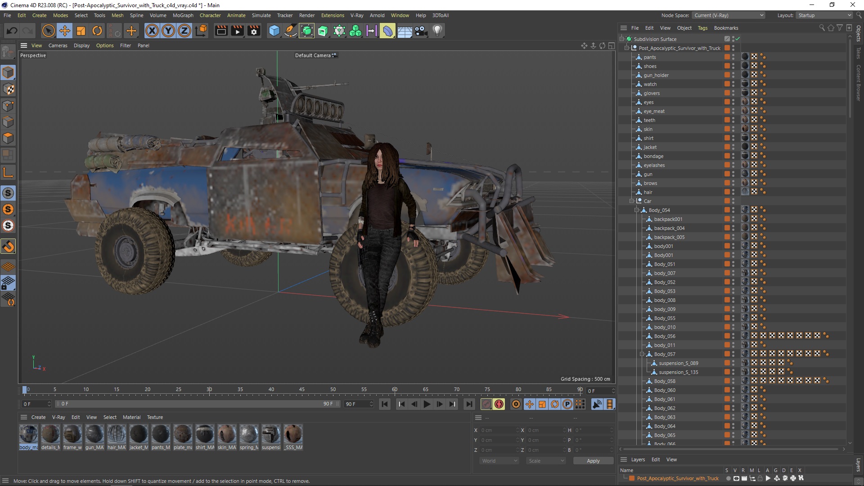The width and height of the screenshot is (864, 486).
Task: Open Edit Render Settings icon
Action: [x=254, y=31]
